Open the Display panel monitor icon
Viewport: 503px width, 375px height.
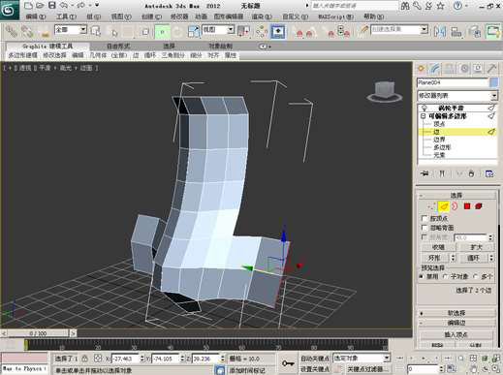click(478, 68)
